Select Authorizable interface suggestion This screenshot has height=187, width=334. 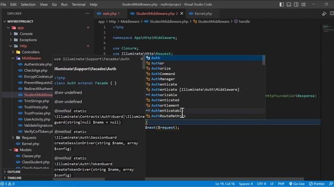204,95
